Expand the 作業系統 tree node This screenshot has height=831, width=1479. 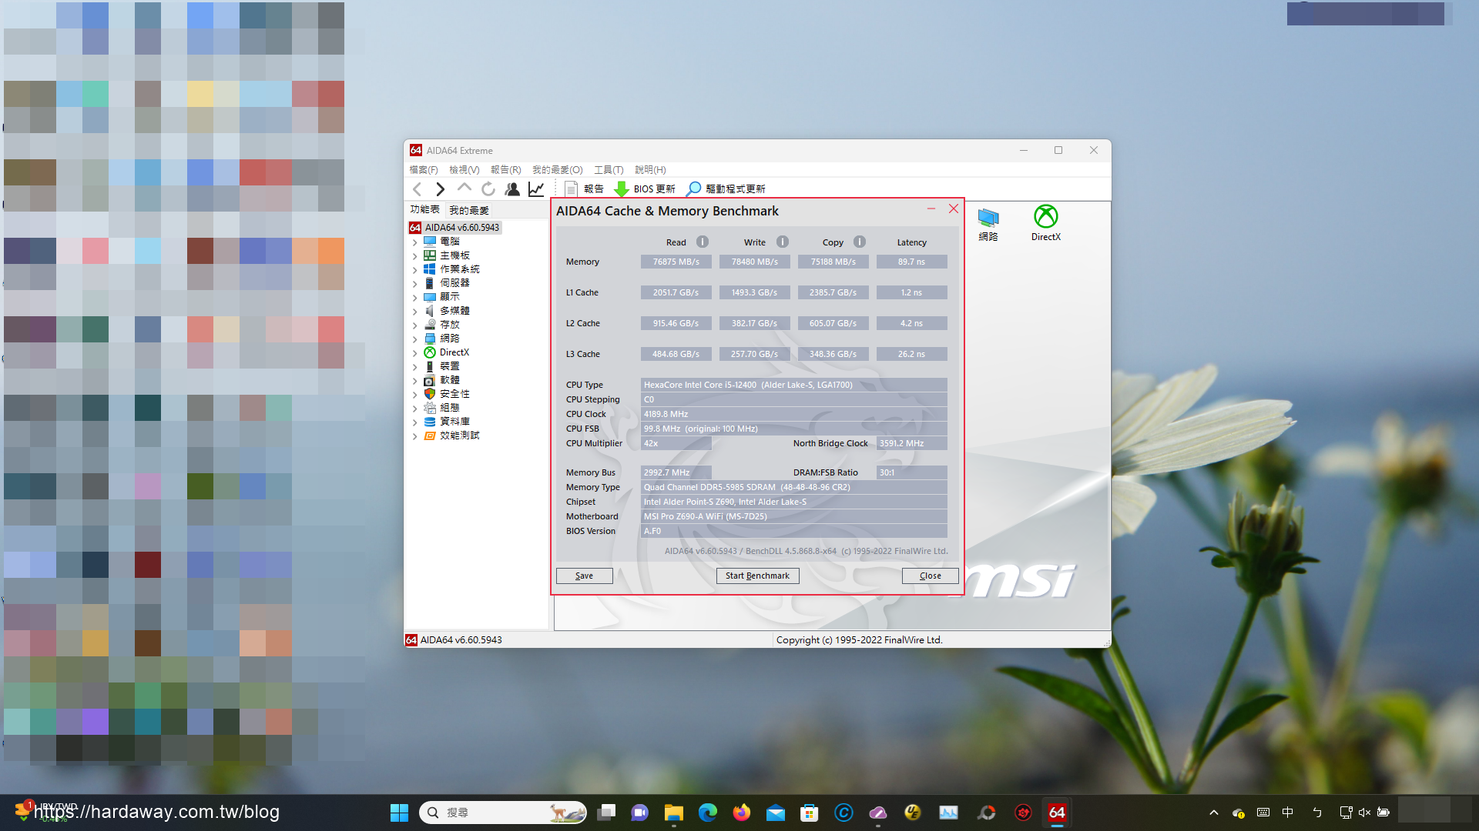coord(414,269)
